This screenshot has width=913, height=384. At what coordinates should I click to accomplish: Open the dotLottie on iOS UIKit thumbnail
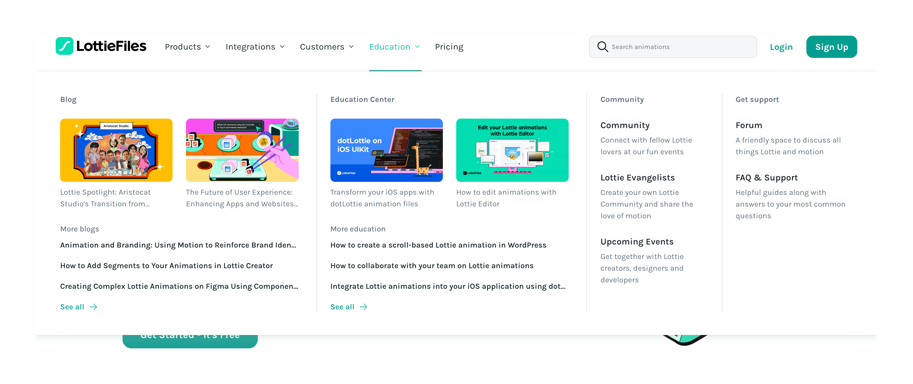[386, 150]
